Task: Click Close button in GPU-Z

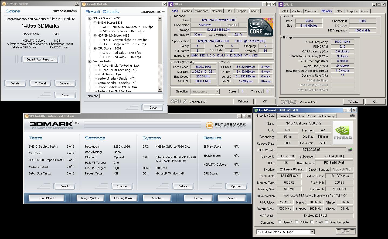Action: (x=346, y=231)
